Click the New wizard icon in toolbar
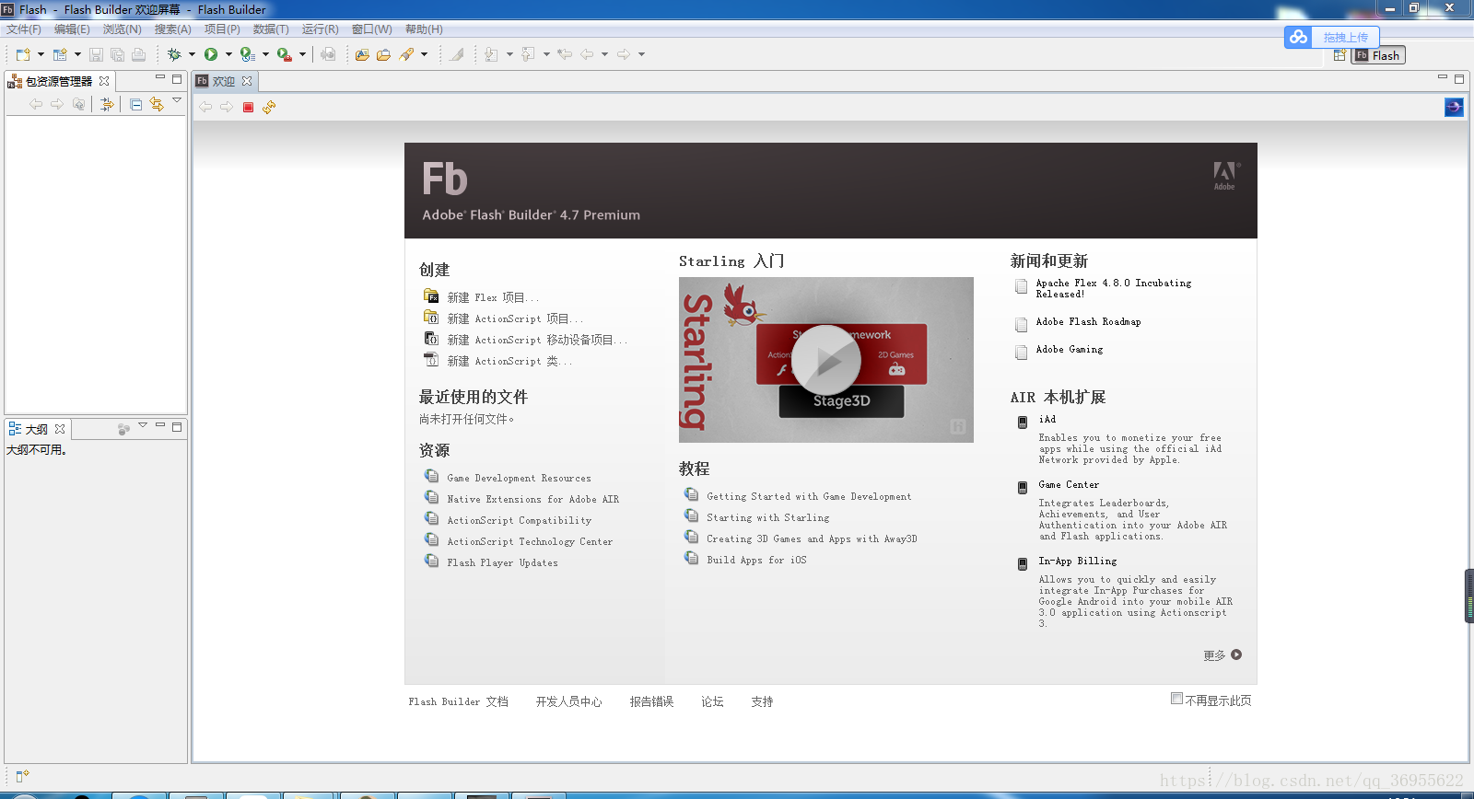Viewport: 1474px width, 799px height. 23,54
